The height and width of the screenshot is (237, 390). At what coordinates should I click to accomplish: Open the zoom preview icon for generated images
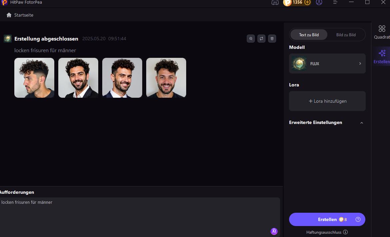pyautogui.click(x=251, y=38)
